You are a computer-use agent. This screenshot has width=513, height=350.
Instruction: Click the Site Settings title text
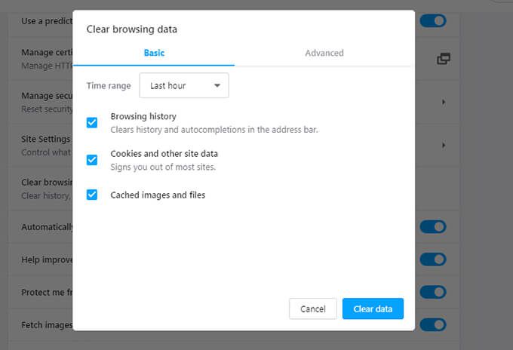(45, 139)
